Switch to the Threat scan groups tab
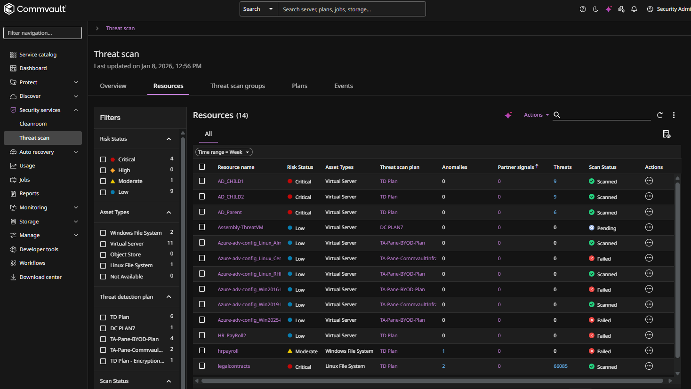 238,86
